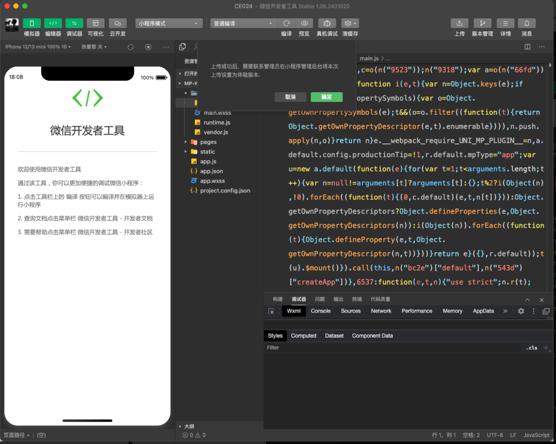Switch to the Computed styles tab
Screen dimensions: 556x444
pos(304,336)
